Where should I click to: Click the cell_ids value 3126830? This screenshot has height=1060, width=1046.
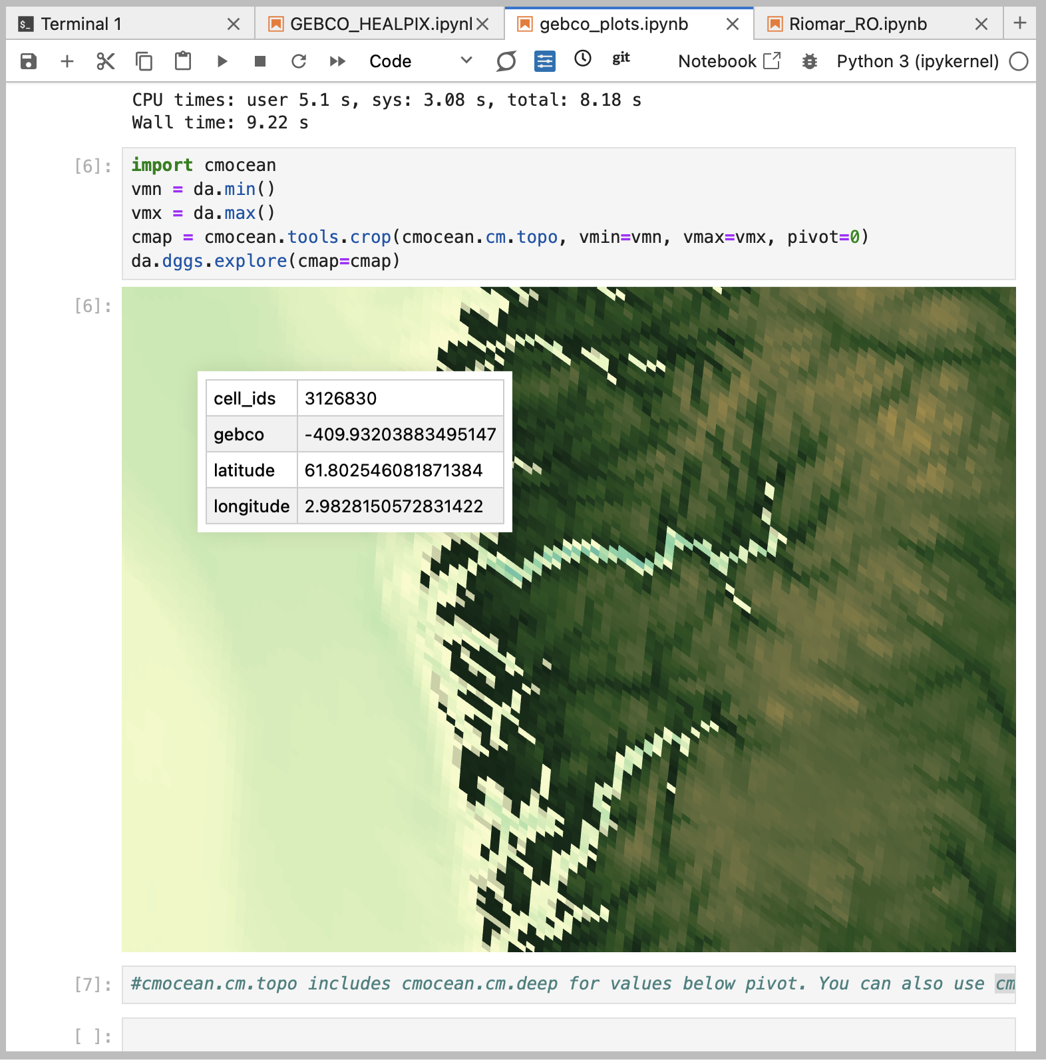tap(400, 399)
